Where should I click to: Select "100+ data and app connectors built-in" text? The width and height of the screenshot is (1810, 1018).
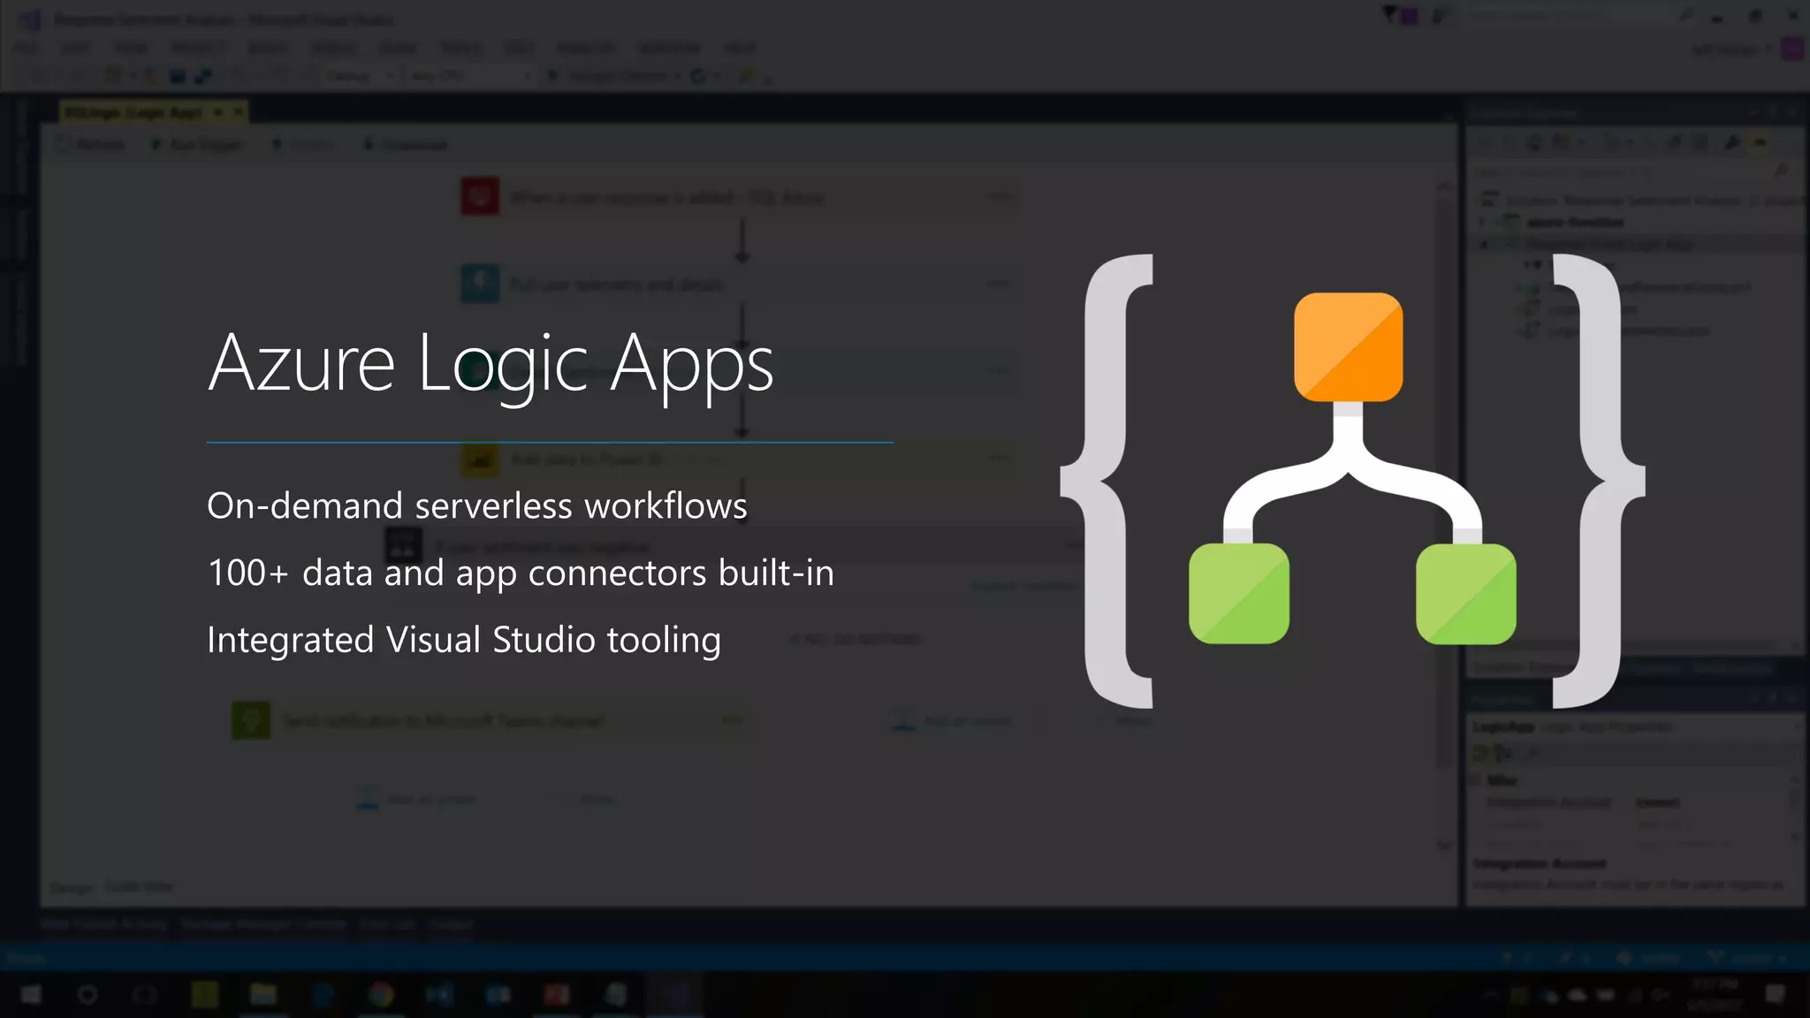(521, 574)
